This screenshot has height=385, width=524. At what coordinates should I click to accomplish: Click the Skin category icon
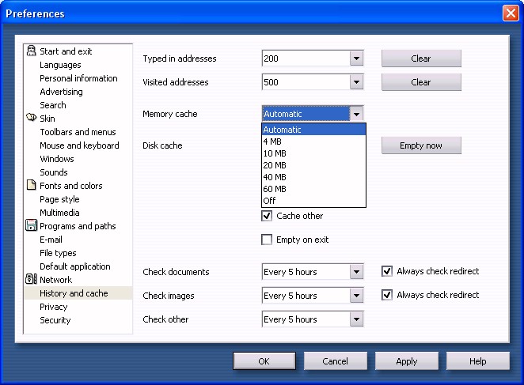click(31, 119)
